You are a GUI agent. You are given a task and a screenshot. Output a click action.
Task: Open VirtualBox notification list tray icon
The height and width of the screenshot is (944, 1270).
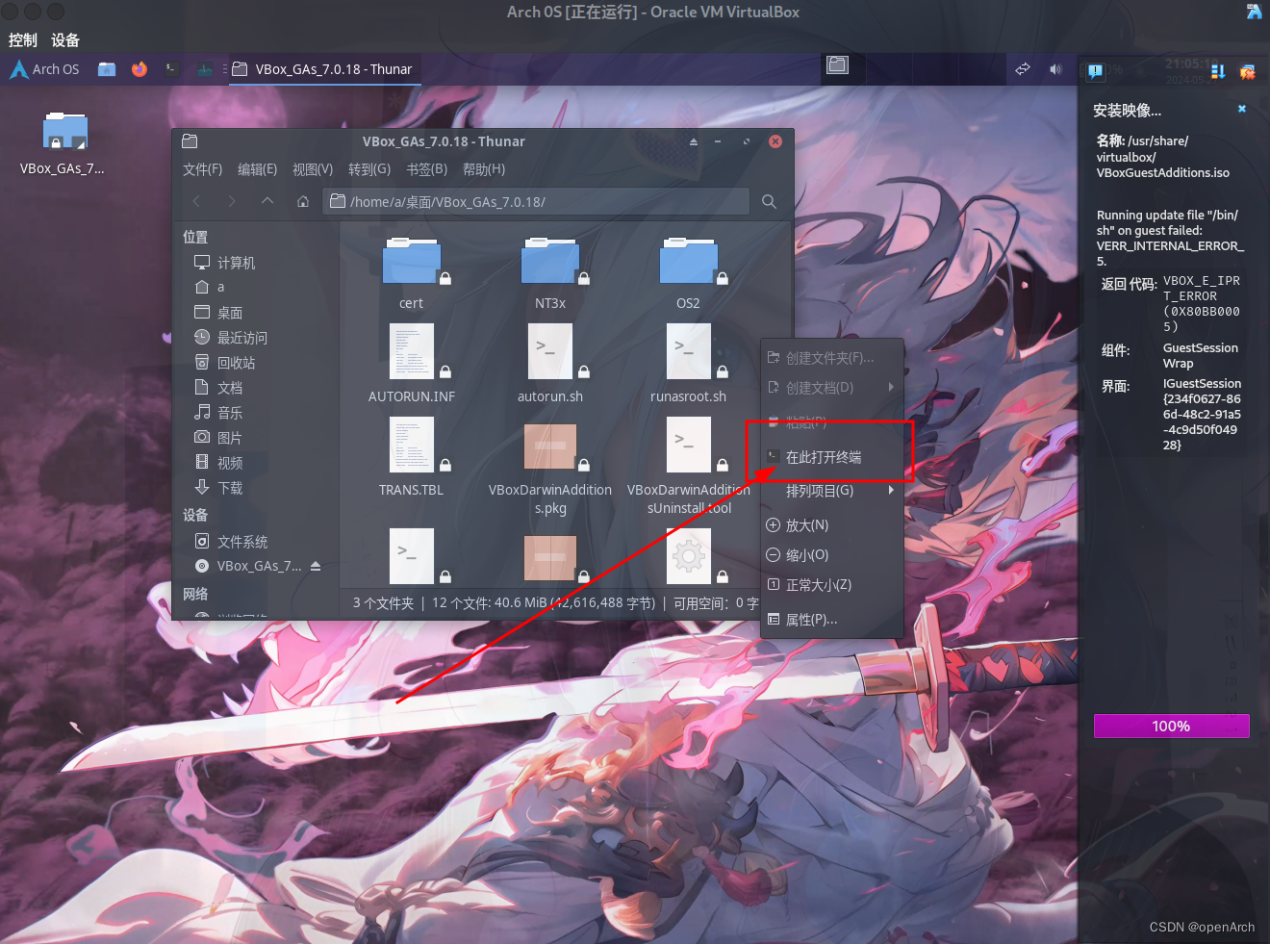point(1217,71)
